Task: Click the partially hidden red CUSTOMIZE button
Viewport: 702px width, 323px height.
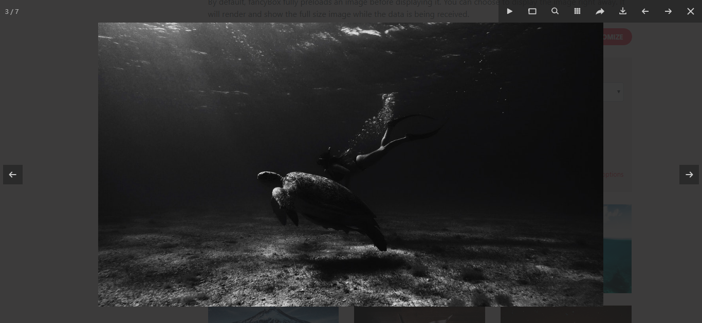Action: pyautogui.click(x=617, y=37)
